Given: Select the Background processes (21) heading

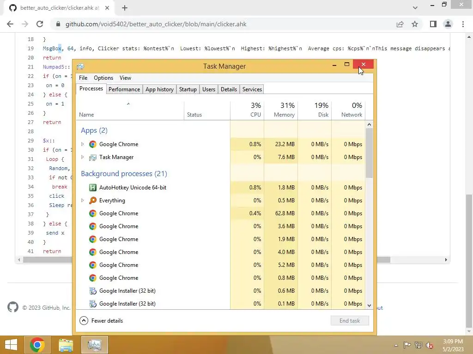Looking at the screenshot, I should pyautogui.click(x=124, y=174).
